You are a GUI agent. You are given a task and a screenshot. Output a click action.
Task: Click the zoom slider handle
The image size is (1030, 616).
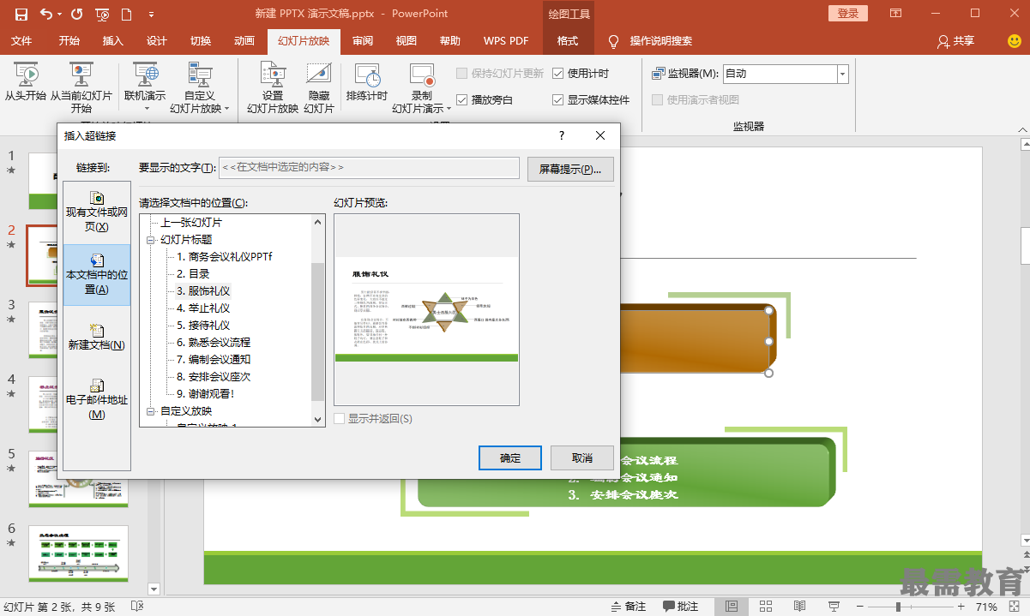pyautogui.click(x=898, y=607)
